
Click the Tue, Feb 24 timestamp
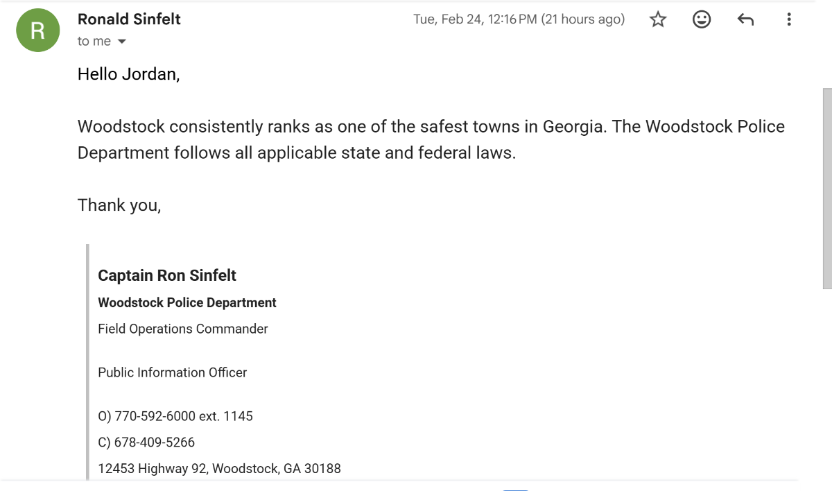[519, 19]
